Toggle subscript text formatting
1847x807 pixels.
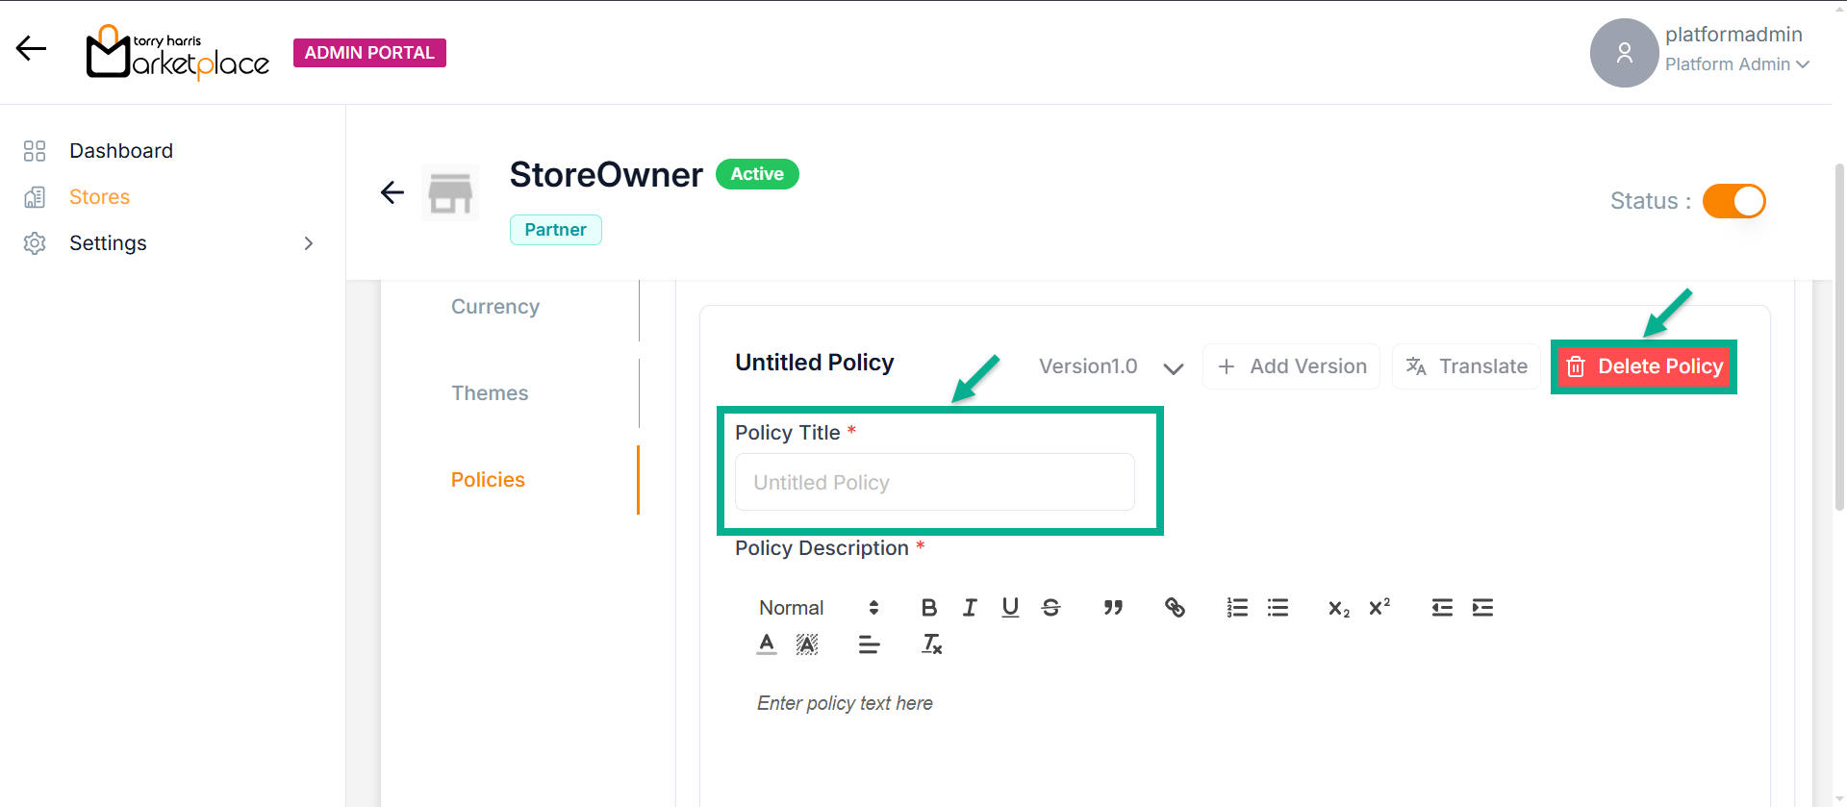[x=1339, y=608]
